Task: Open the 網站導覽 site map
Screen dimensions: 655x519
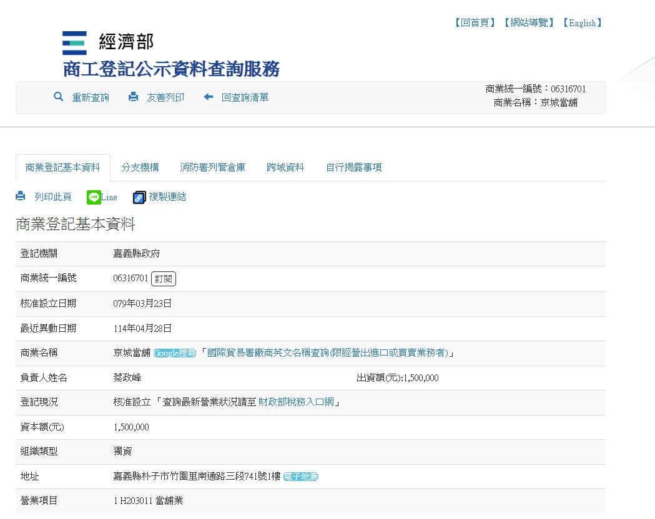Action: tap(529, 22)
